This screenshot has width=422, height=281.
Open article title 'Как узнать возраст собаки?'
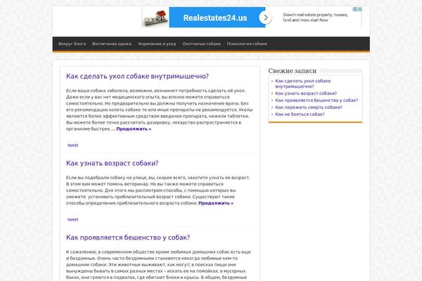coord(112,163)
